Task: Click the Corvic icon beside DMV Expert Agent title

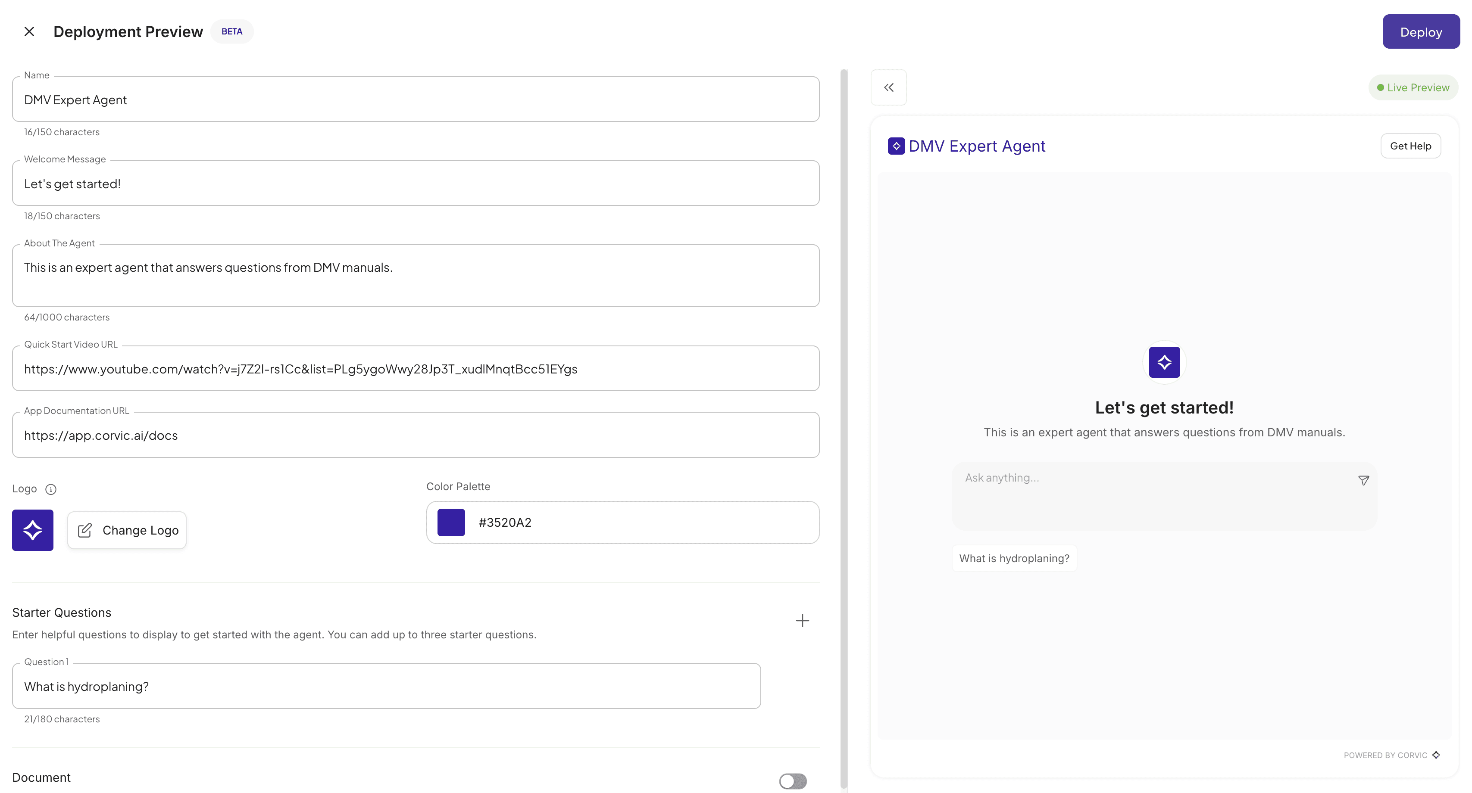Action: tap(896, 146)
